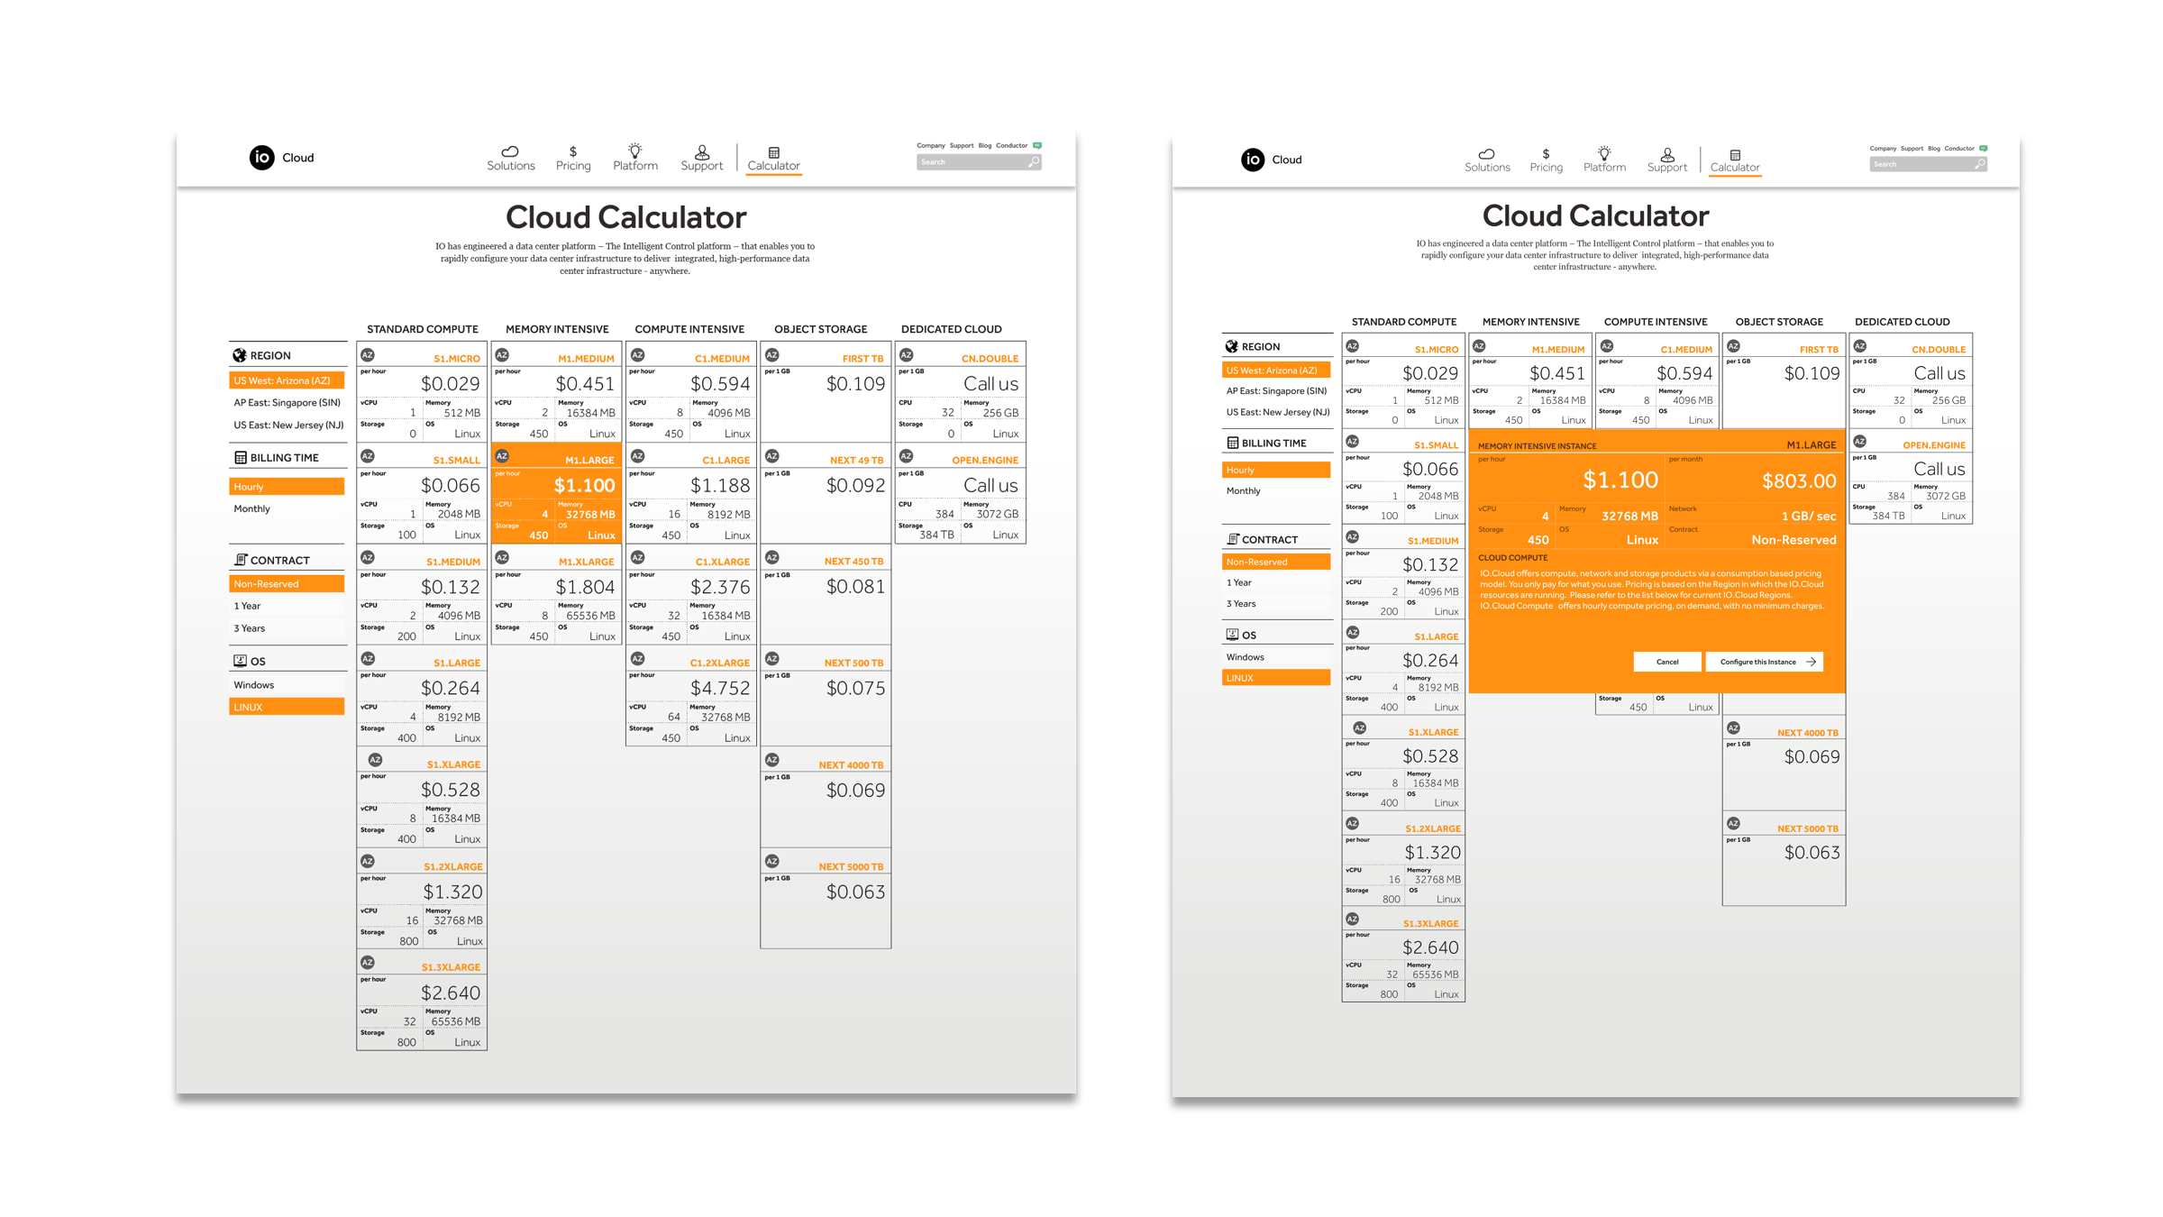
Task: Click Platform nav label in right mockup
Action: click(x=1605, y=168)
